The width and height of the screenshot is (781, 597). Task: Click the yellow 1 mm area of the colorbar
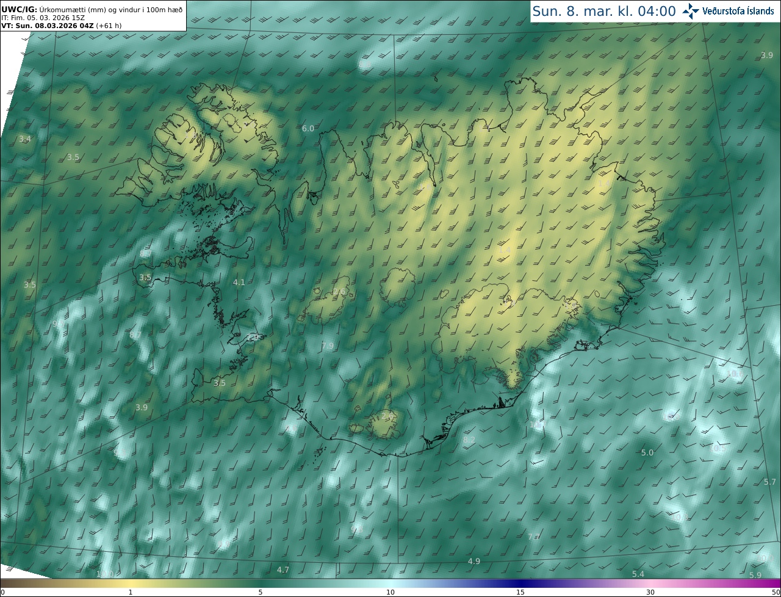pyautogui.click(x=131, y=584)
